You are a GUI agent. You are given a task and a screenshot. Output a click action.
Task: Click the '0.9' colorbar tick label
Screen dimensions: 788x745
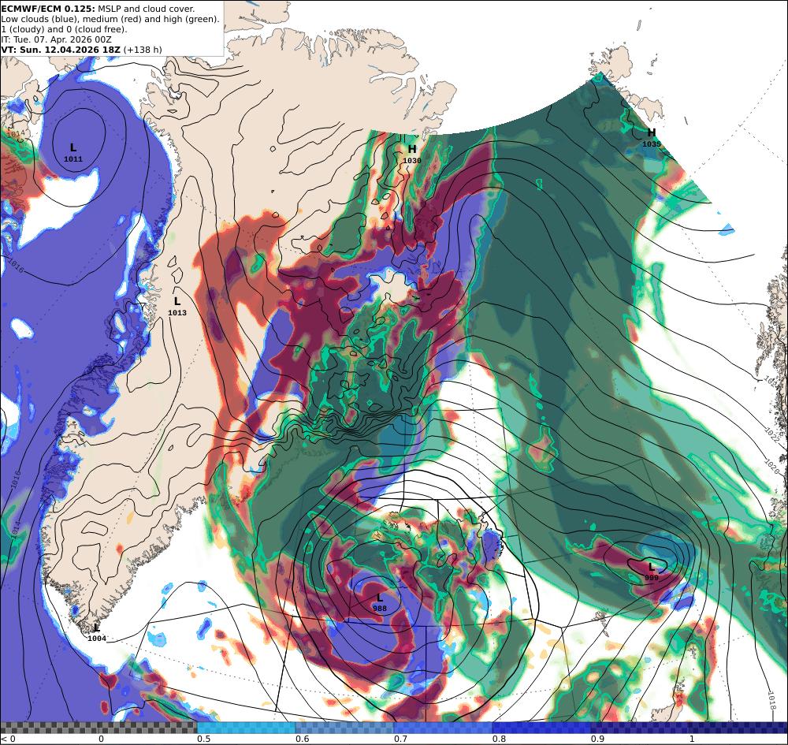[597, 739]
